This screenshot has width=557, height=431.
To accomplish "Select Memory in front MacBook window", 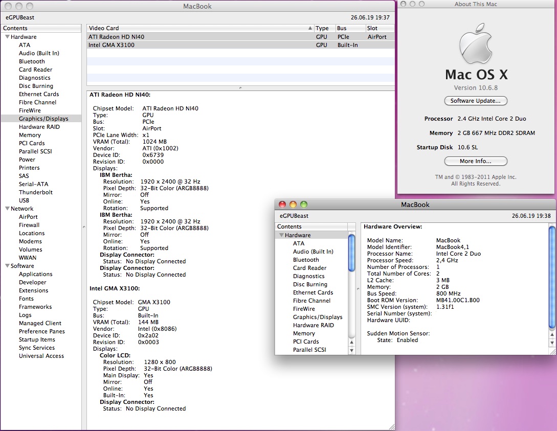I will 304,333.
